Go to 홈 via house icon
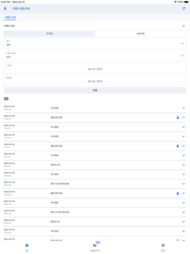Viewport: 190px width, 254px height. coord(27,245)
